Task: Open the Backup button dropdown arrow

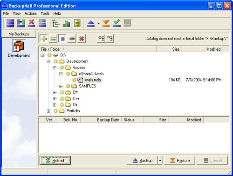Action: click(160, 160)
